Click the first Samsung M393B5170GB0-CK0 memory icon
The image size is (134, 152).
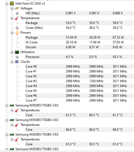(12, 105)
